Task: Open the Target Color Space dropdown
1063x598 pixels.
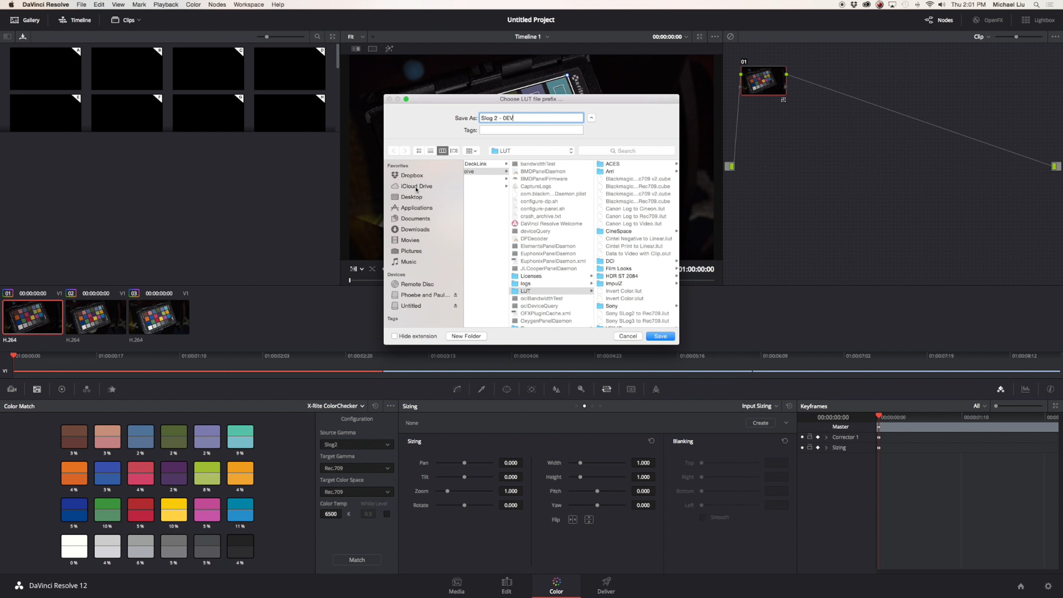Action: [x=357, y=492]
